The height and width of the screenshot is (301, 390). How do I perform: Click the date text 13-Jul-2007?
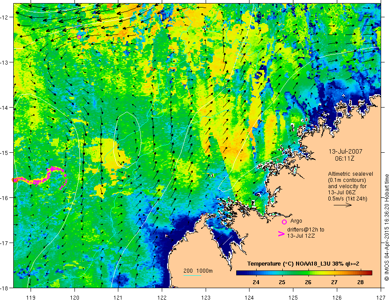click(346, 151)
